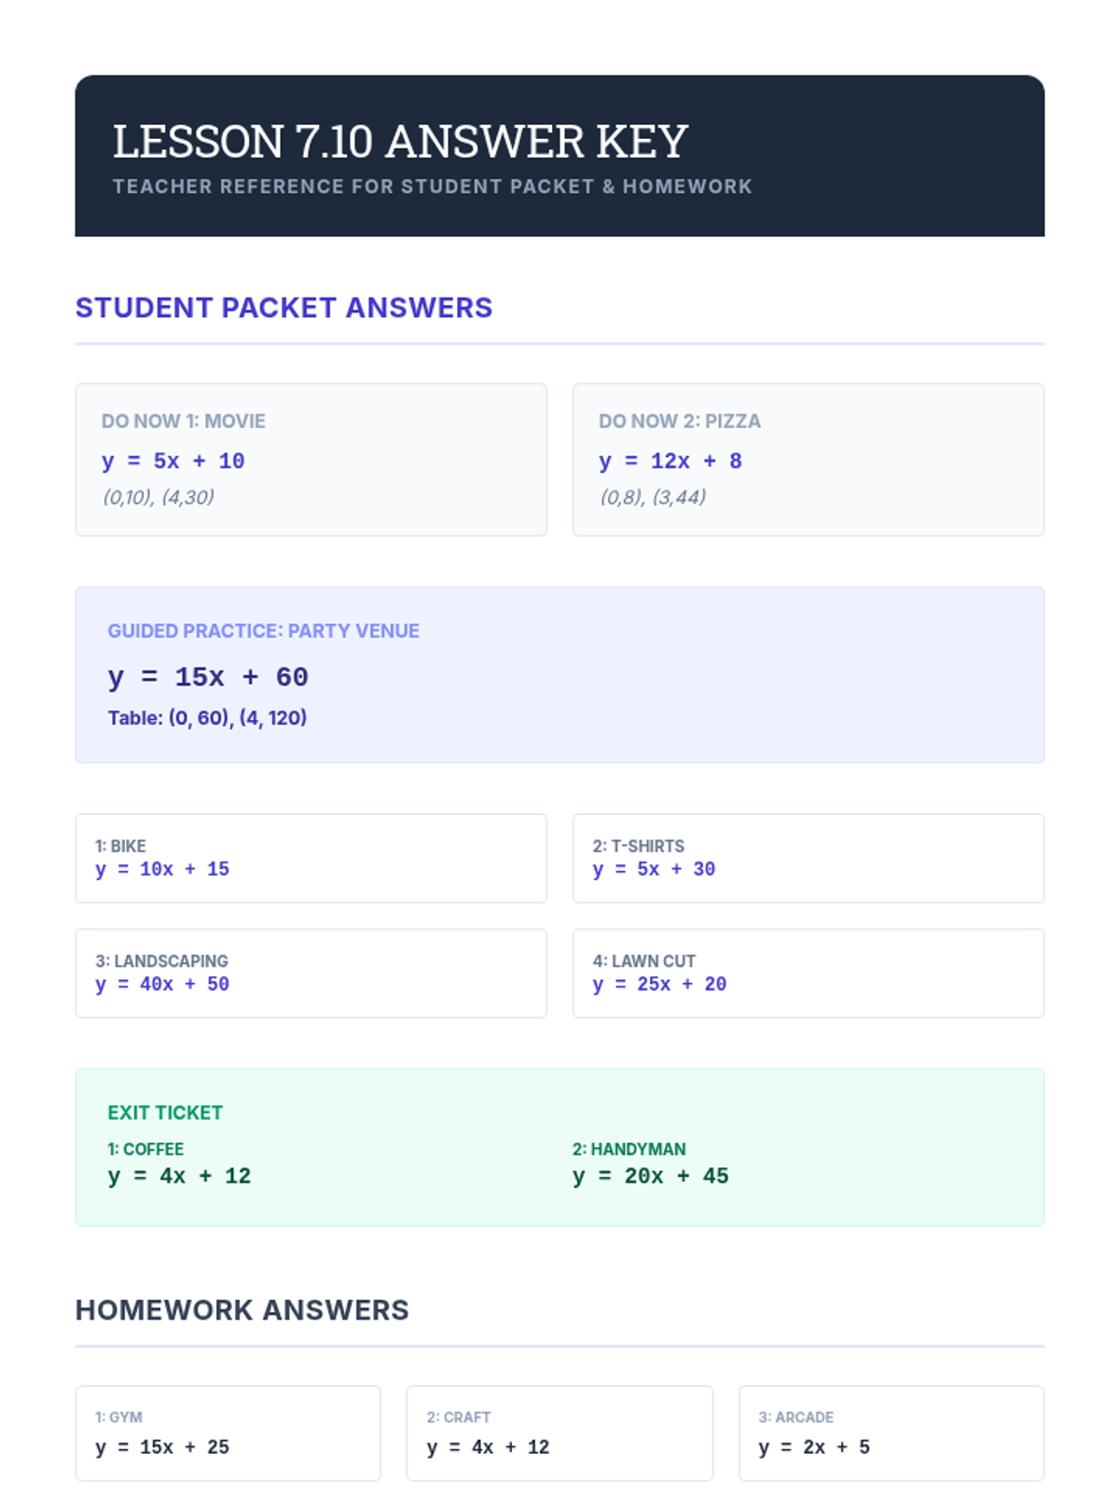This screenshot has width=1119, height=1492.
Task: Select the Homework Answers heading
Action: pyautogui.click(x=242, y=1310)
